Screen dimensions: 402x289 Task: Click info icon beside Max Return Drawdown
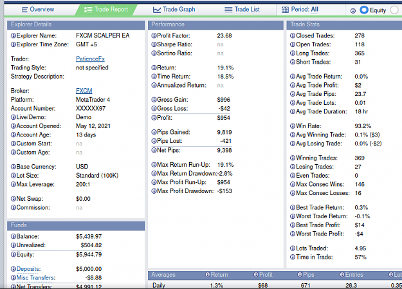pyautogui.click(x=154, y=174)
